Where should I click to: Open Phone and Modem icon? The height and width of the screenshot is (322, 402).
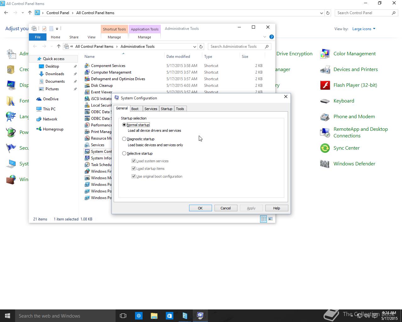pos(325,117)
